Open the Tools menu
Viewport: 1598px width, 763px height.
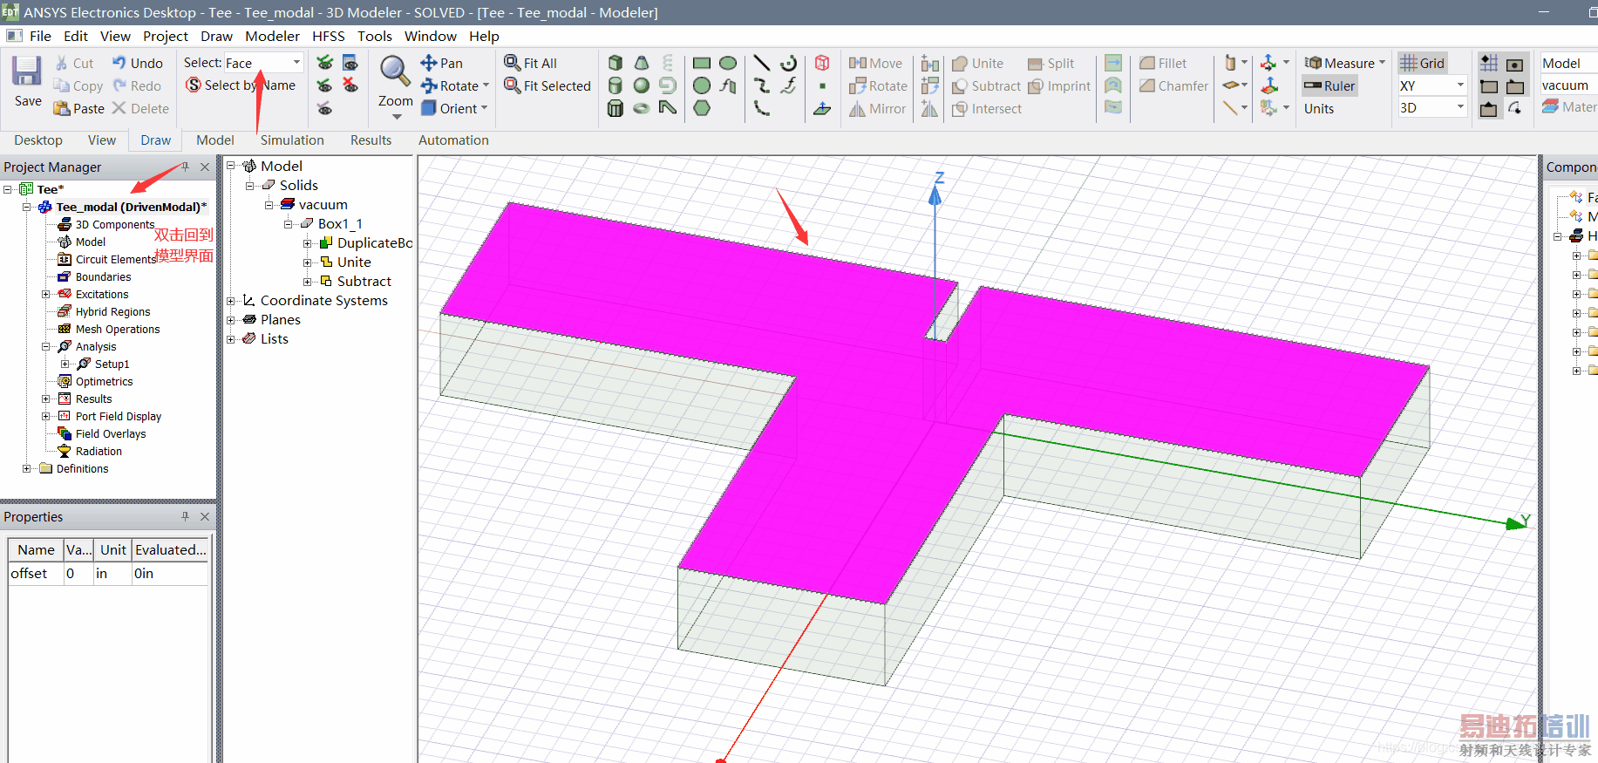pos(375,36)
